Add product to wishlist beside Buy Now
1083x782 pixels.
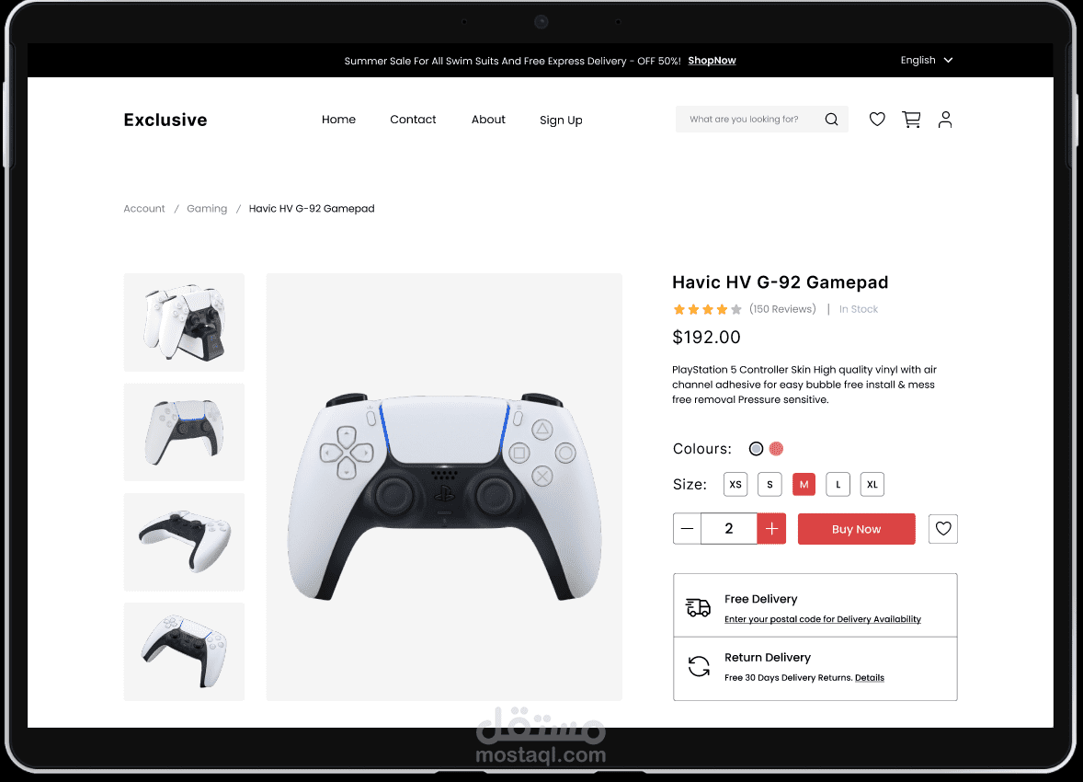pos(942,529)
